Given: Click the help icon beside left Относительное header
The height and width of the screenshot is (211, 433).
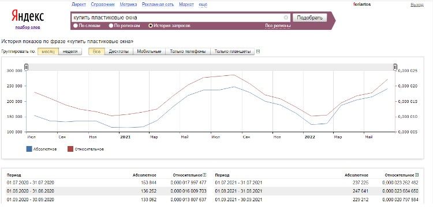Looking at the screenshot, I should pyautogui.click(x=204, y=175).
